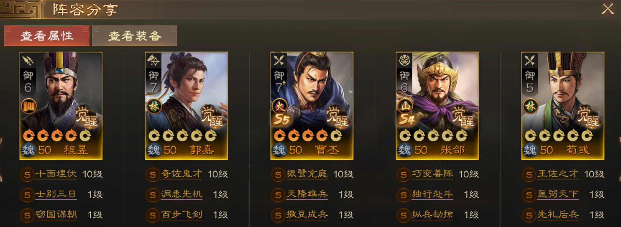Click the 觉醒 awakening badge on 郭嘉

point(213,116)
